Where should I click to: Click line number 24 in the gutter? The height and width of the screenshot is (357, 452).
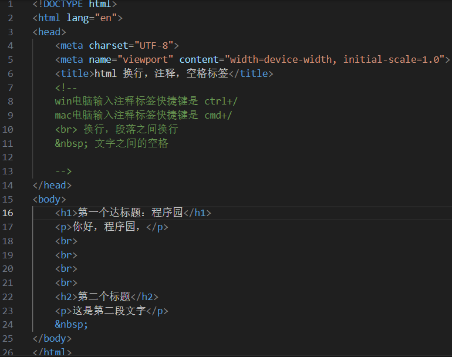(x=8, y=324)
